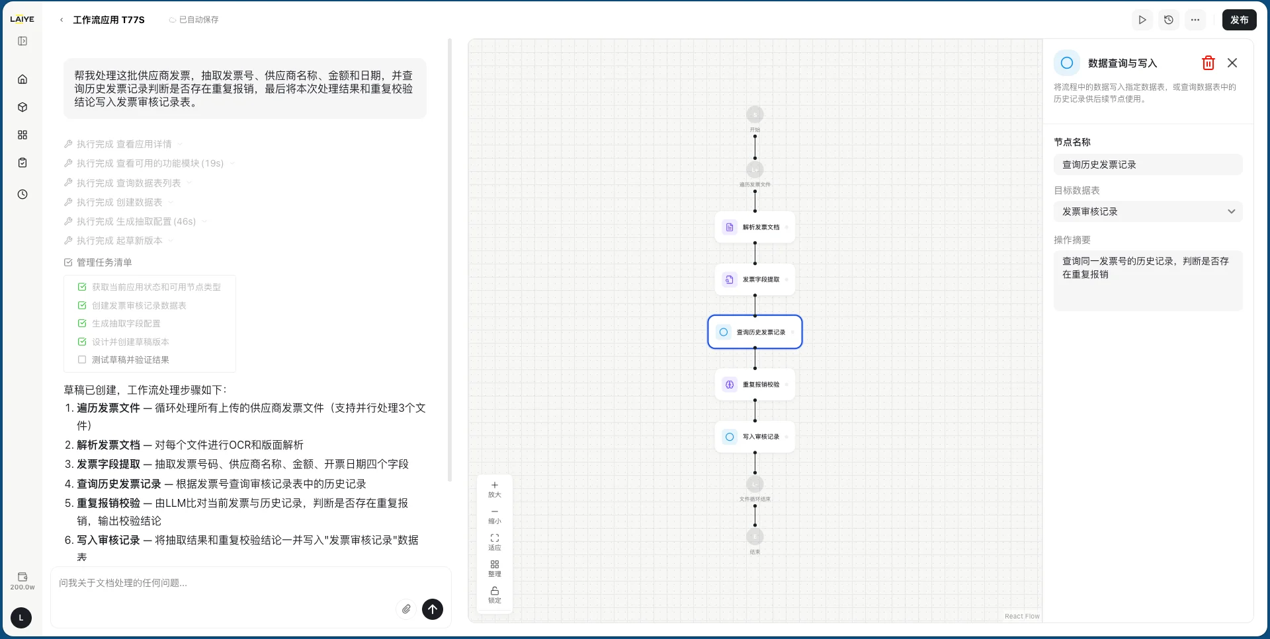Attach a file with the paperclip icon
The width and height of the screenshot is (1270, 639).
click(x=406, y=609)
